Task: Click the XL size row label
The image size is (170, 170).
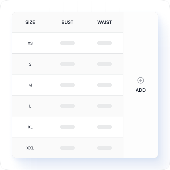Action: coord(30,127)
